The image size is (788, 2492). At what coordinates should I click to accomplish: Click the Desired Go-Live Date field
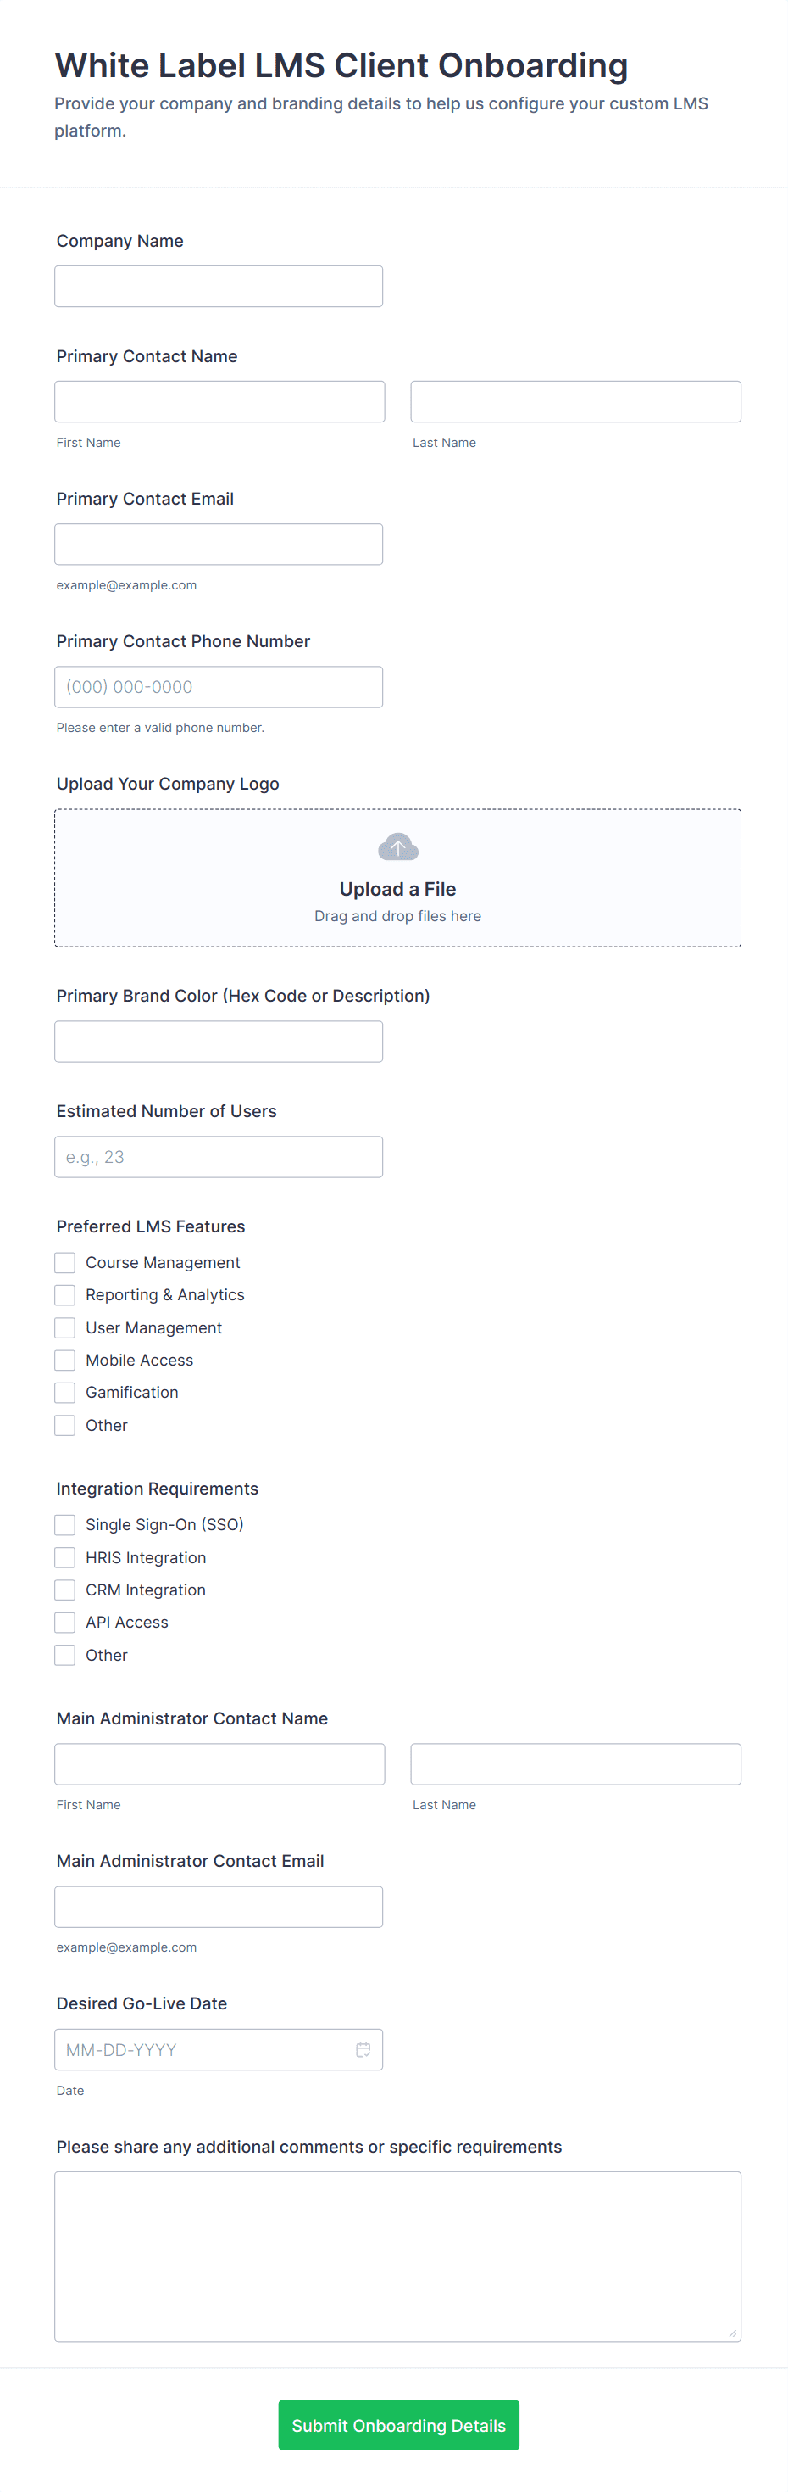pos(203,2049)
